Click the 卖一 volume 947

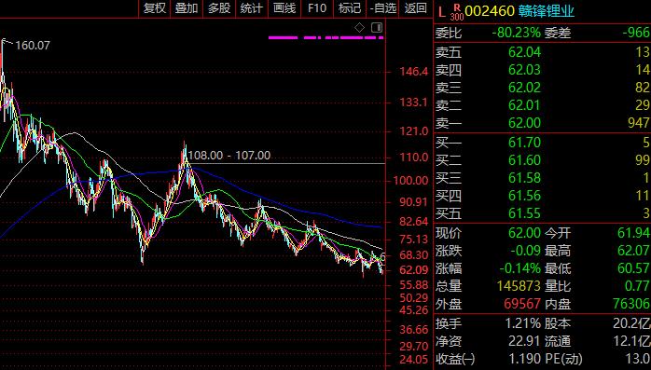[639, 123]
